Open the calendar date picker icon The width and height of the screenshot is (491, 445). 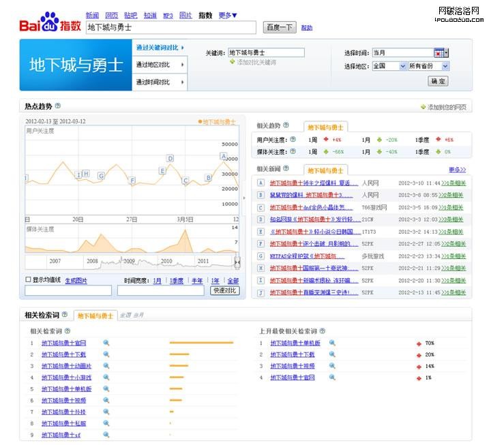(438, 53)
